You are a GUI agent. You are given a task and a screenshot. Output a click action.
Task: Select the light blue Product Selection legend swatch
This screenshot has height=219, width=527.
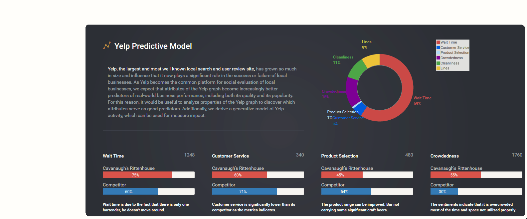[438, 53]
